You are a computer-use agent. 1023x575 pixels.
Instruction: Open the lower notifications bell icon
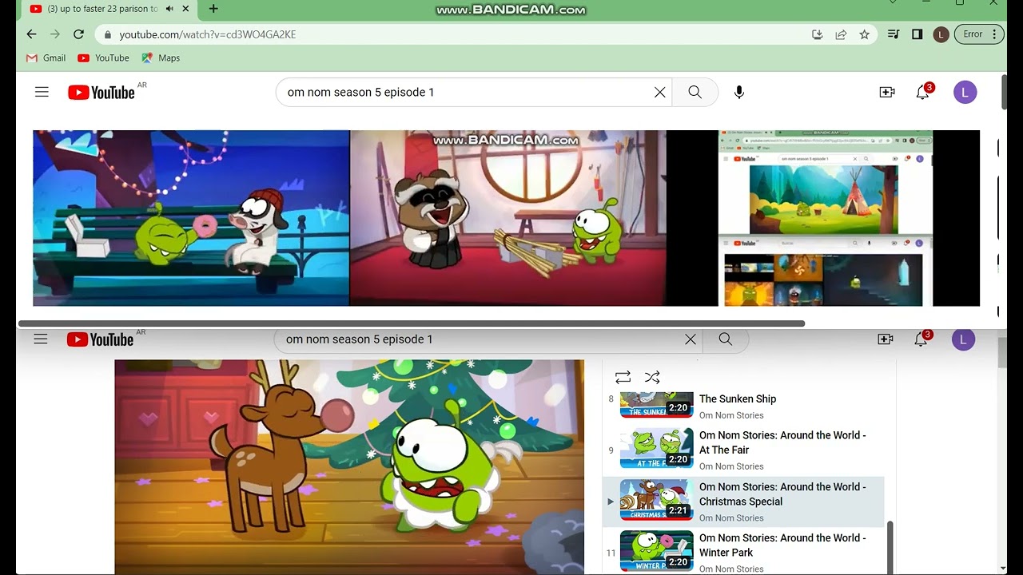[921, 339]
